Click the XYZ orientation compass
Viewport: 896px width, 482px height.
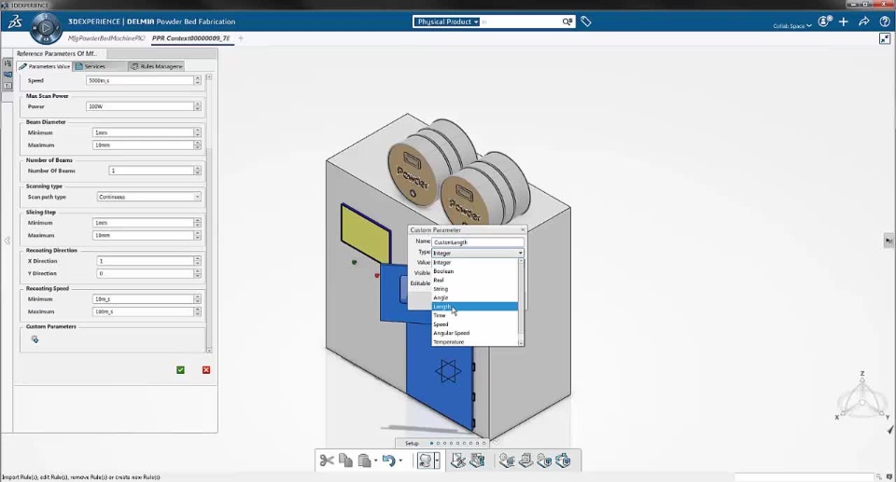click(862, 397)
